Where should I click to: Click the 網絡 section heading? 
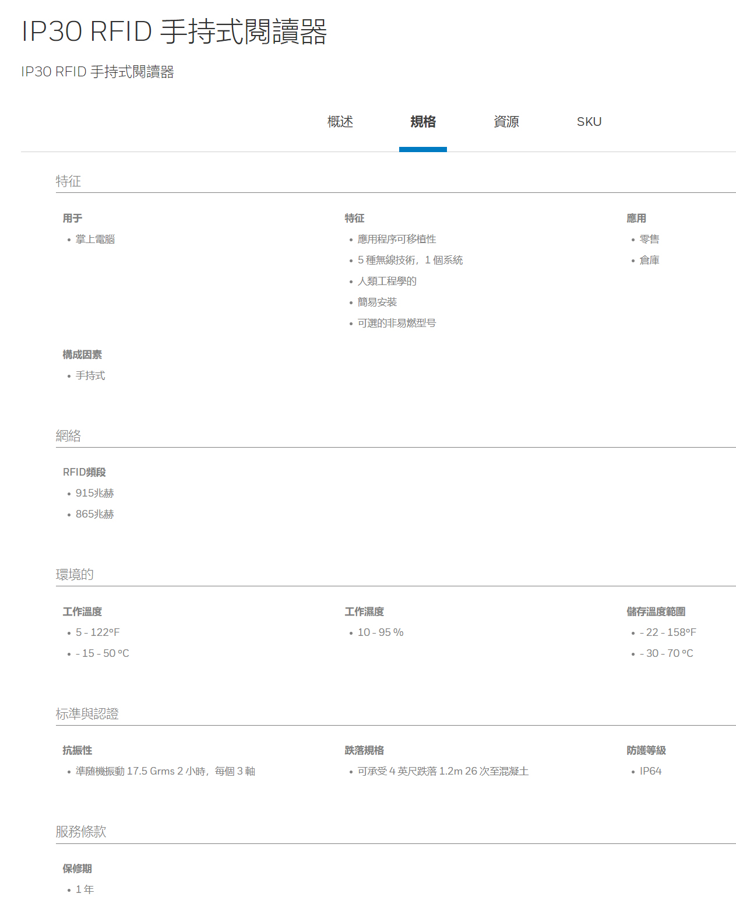pos(68,436)
